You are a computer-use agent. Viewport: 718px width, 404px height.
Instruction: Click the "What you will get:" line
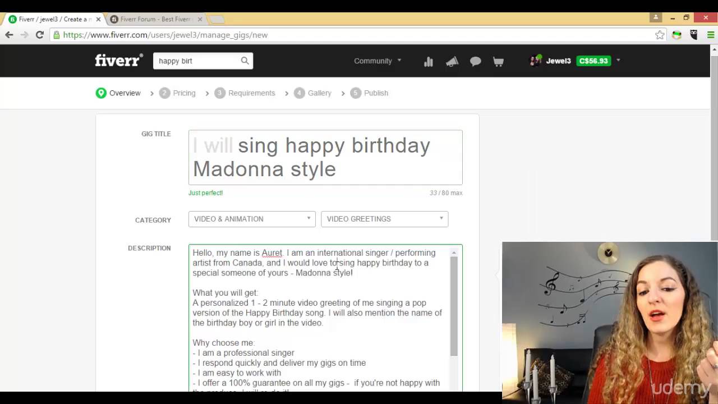click(x=225, y=293)
